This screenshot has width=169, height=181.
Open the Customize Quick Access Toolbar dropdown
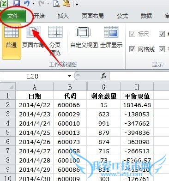tap(77, 4)
